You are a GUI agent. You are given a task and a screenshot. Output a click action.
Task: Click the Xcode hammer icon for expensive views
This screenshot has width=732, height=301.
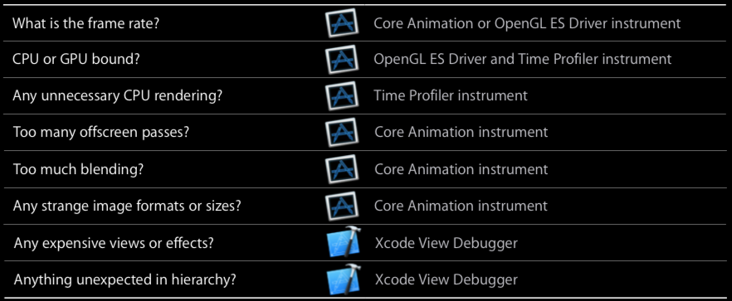point(344,242)
